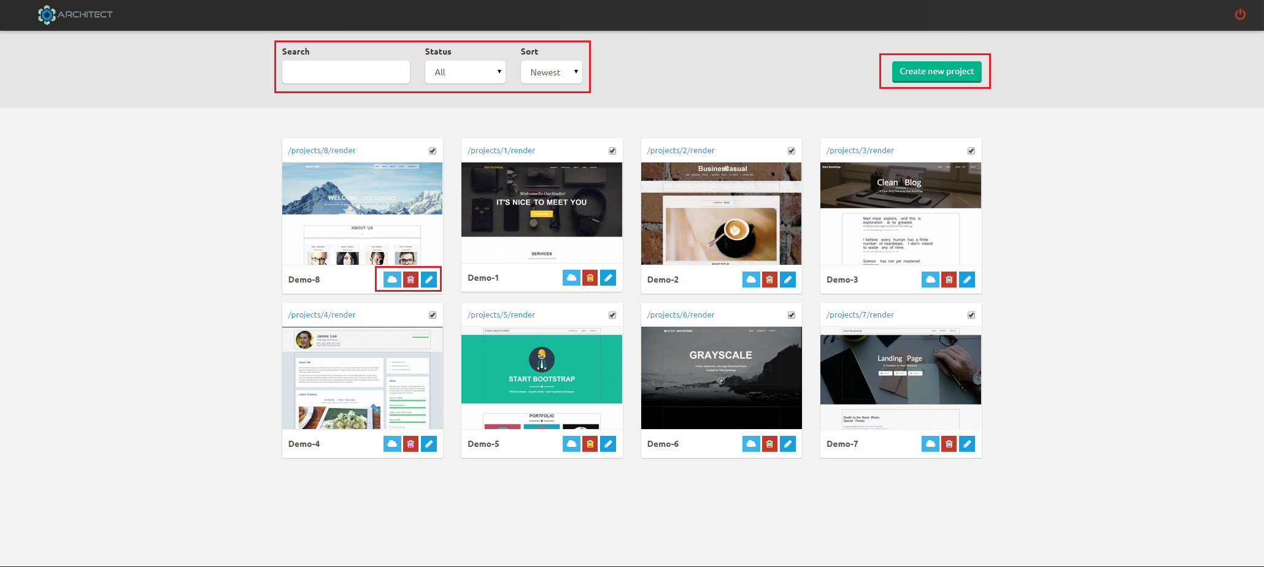Click the red power logout icon

[x=1240, y=14]
